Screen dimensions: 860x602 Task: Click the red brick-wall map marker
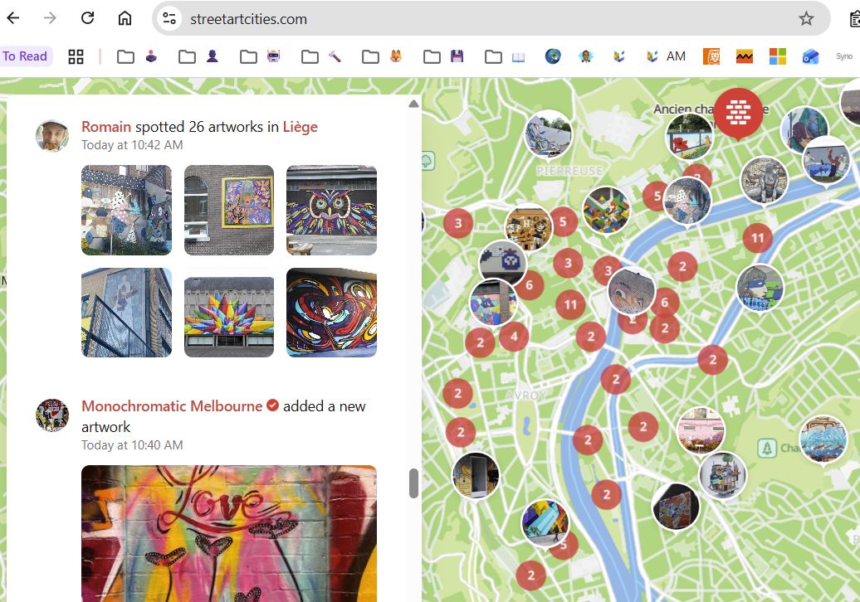(738, 111)
